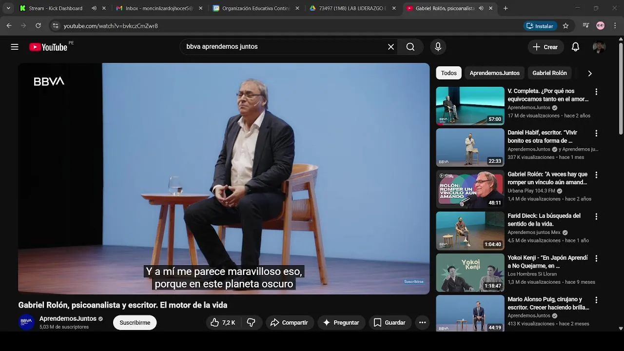Expand the tab search dropdown arrow
The image size is (624, 351).
(8, 8)
